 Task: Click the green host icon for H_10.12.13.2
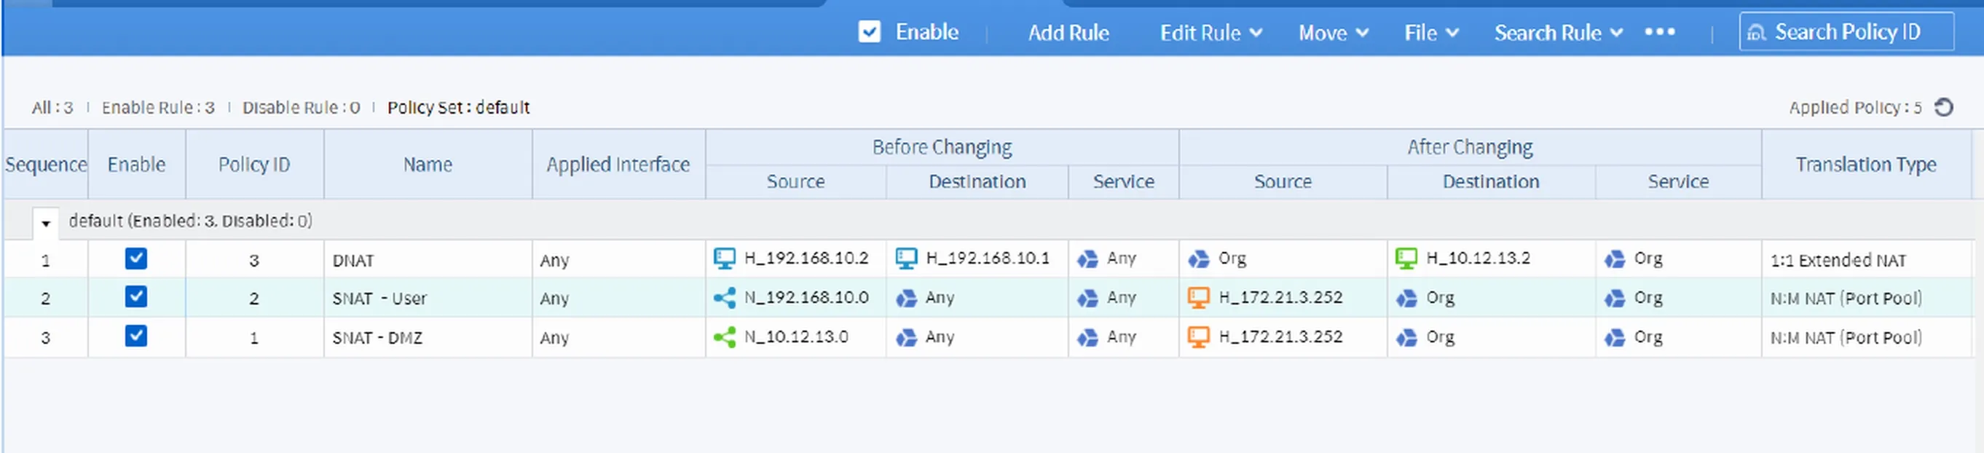coord(1406,259)
